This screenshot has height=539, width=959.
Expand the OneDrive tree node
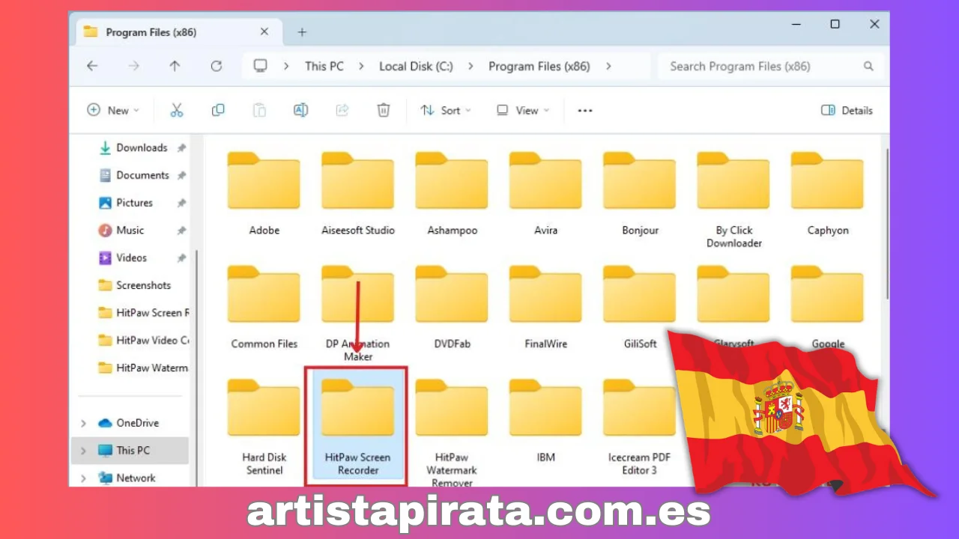click(x=84, y=423)
